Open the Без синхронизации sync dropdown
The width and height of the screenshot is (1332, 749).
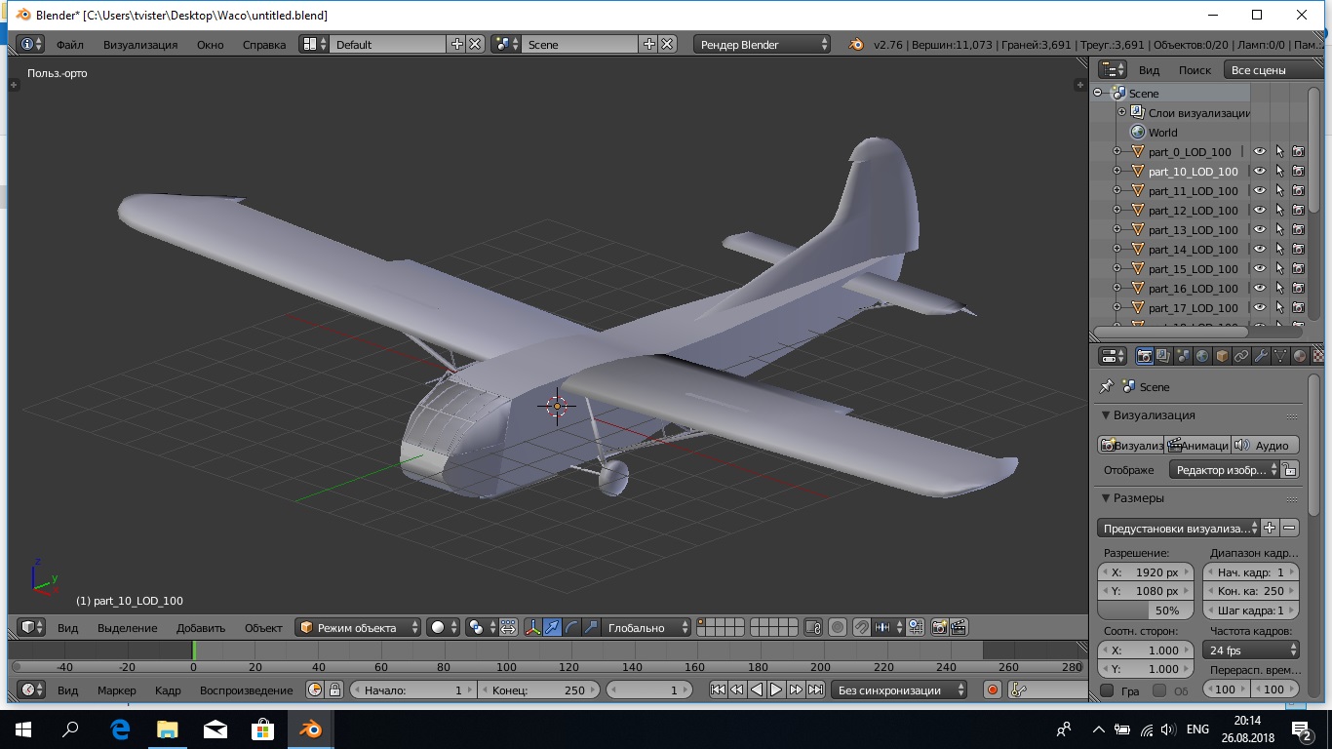(x=899, y=690)
